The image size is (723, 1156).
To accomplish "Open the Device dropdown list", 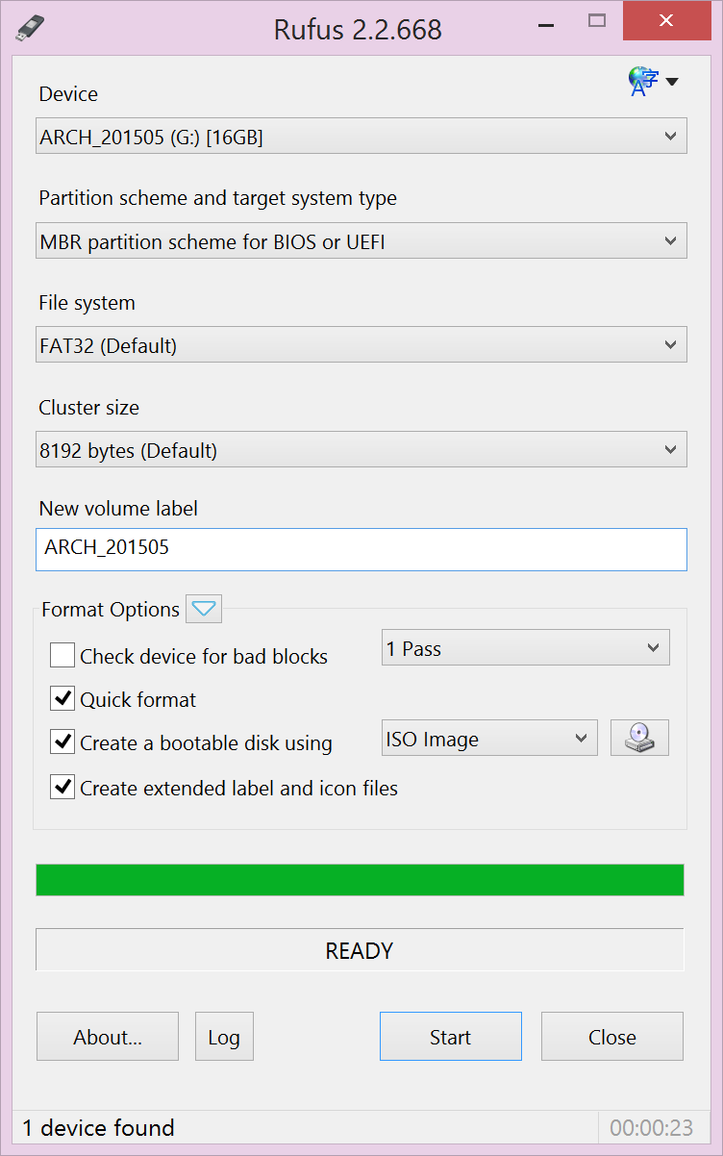I will click(361, 137).
